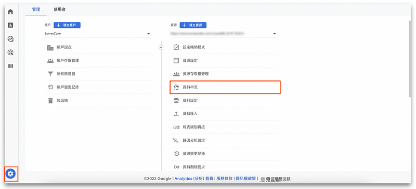Open 設定輔助程式 text entry

[x=193, y=47]
